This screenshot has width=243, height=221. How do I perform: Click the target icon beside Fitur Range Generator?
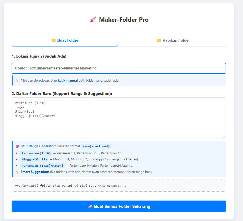click(x=17, y=146)
